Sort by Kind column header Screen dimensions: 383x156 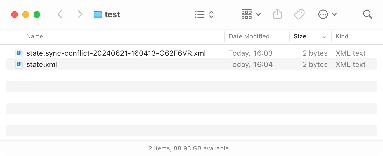point(342,36)
